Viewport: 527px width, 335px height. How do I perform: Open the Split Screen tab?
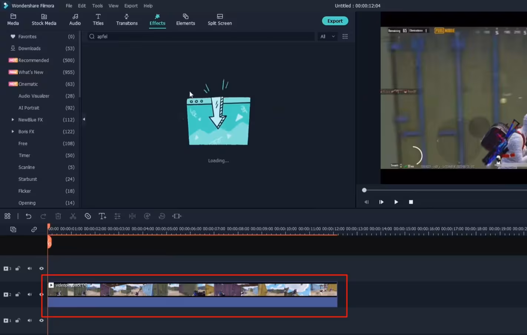(x=220, y=20)
